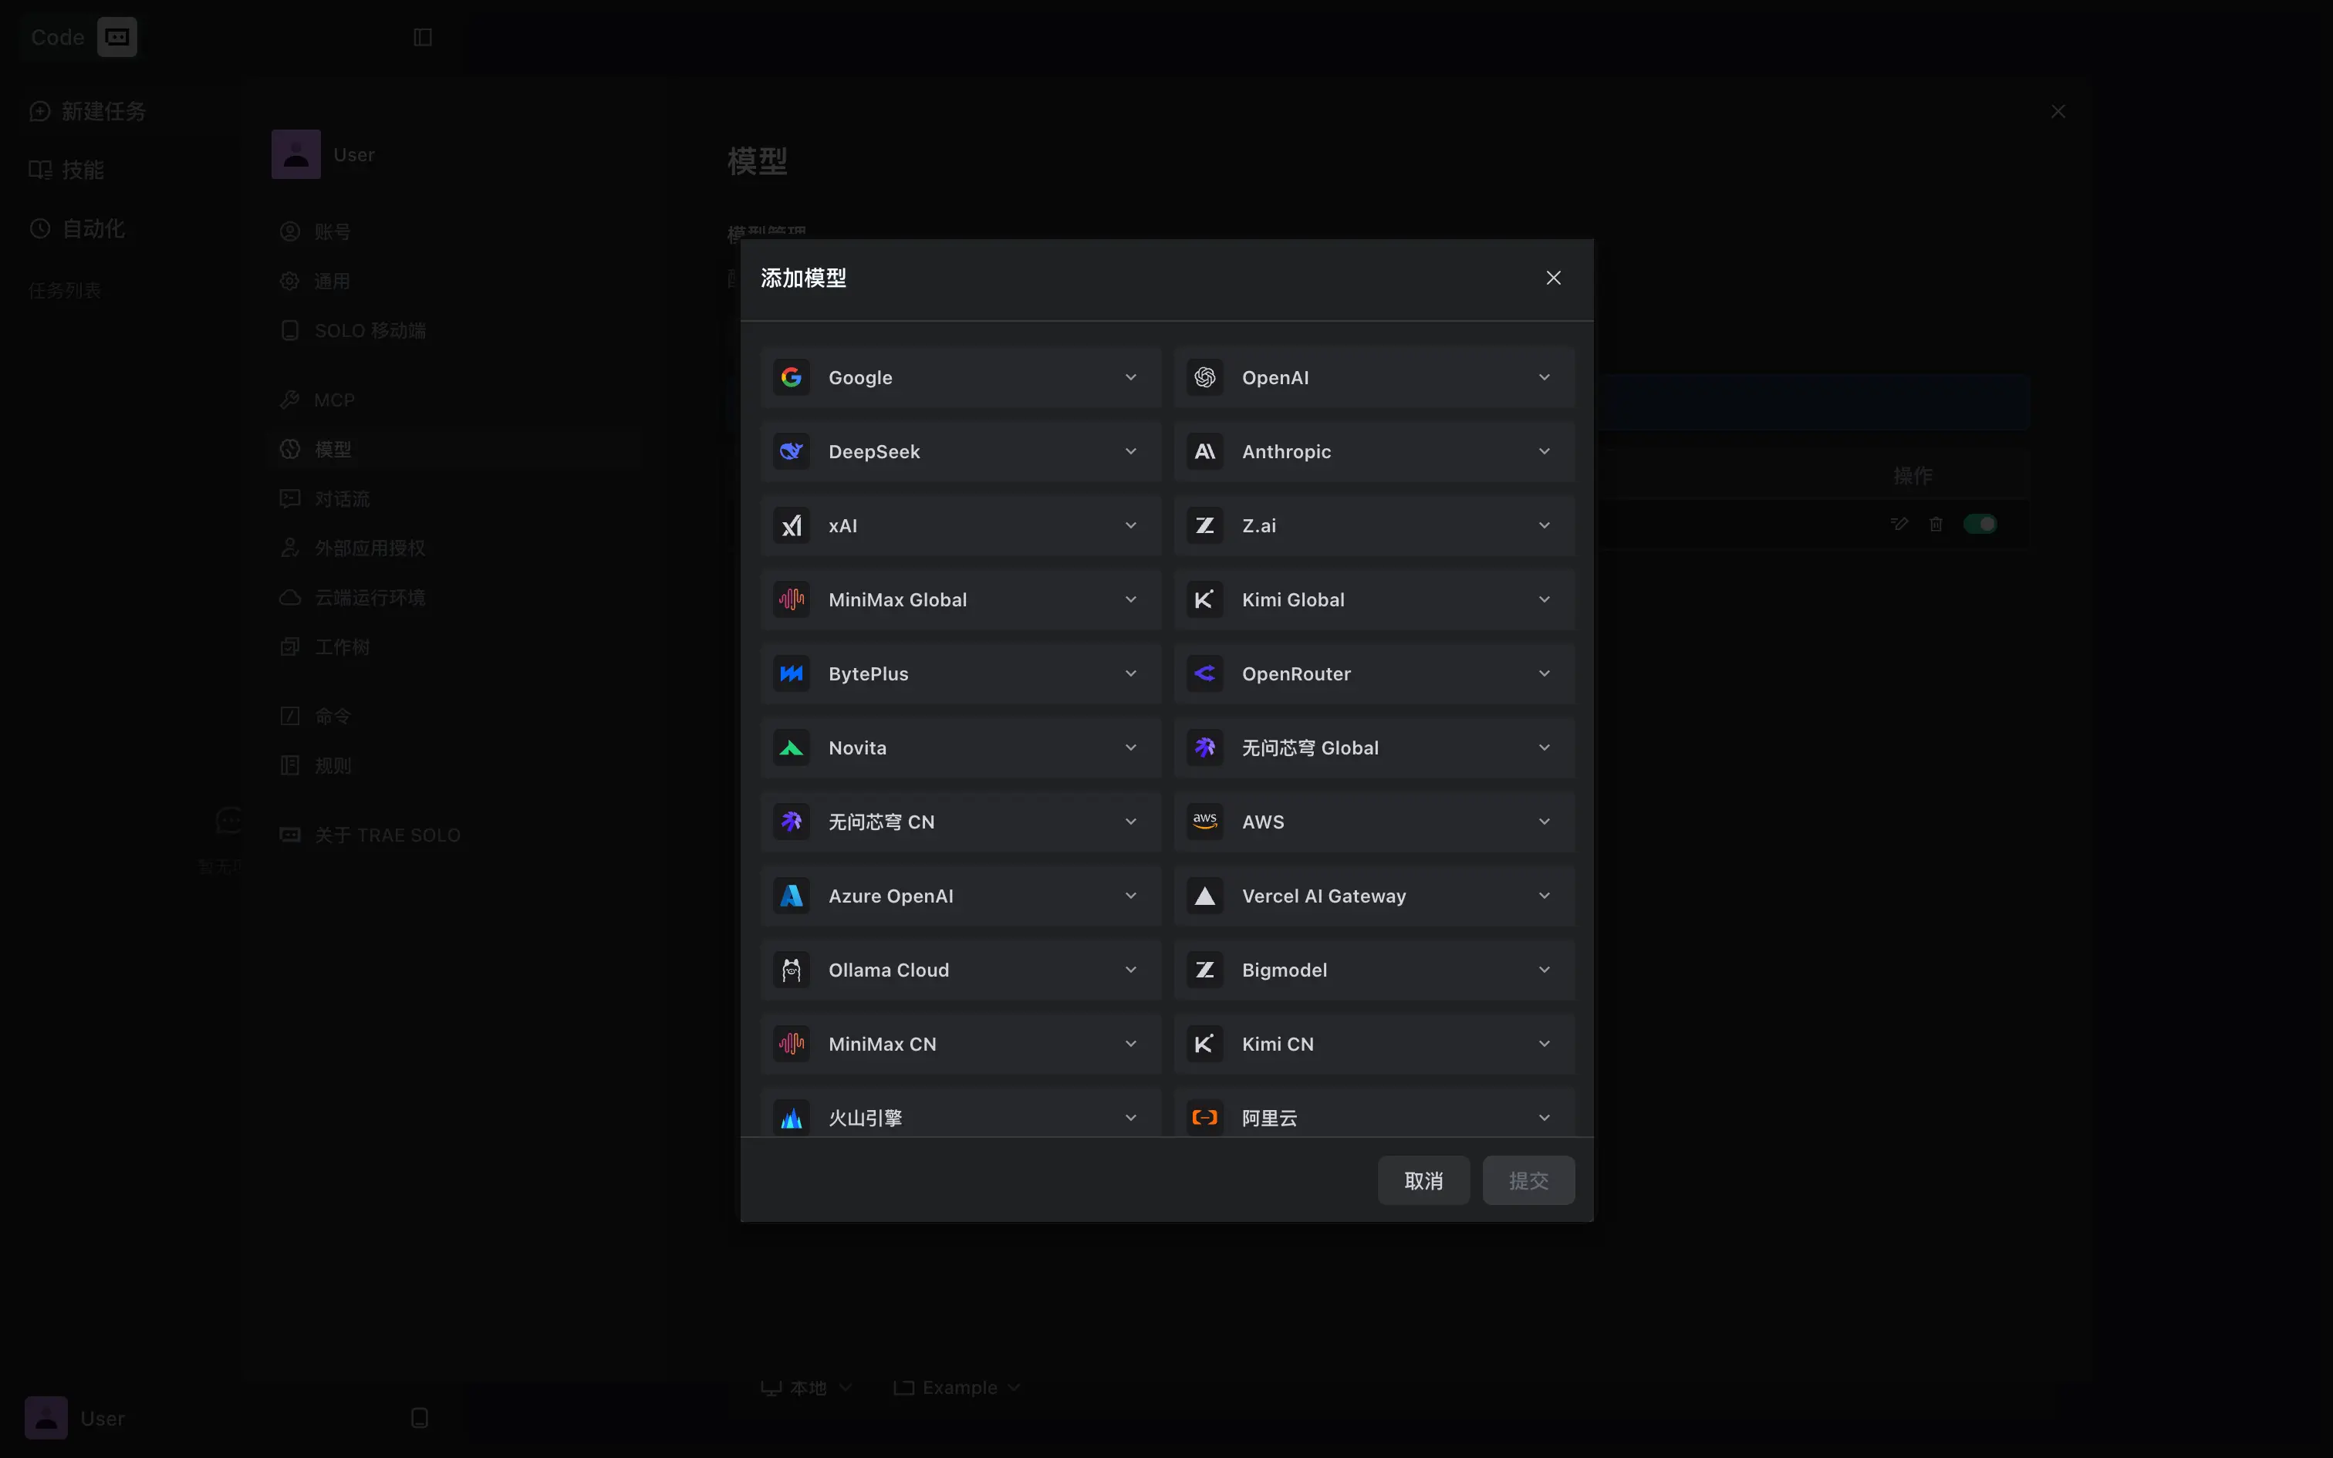The height and width of the screenshot is (1458, 2333).
Task: Click the 取消 button
Action: pyautogui.click(x=1423, y=1180)
